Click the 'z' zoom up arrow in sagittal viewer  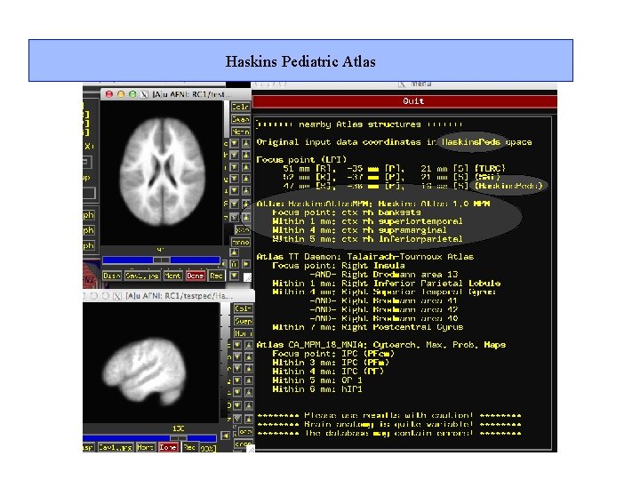click(249, 418)
